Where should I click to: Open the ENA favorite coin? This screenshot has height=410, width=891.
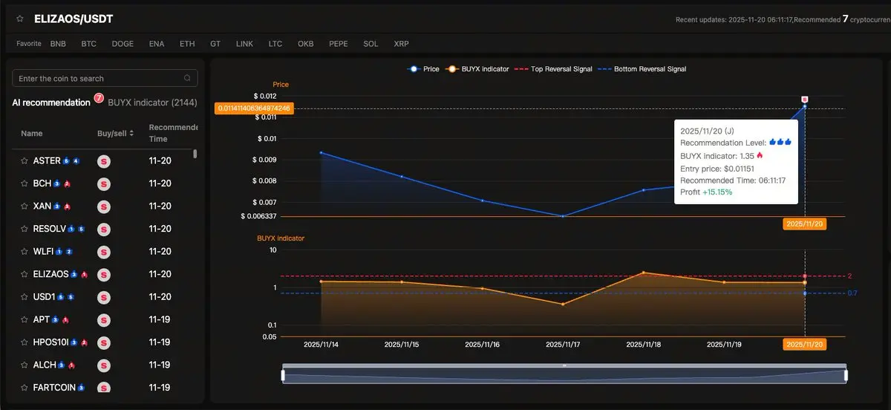157,44
